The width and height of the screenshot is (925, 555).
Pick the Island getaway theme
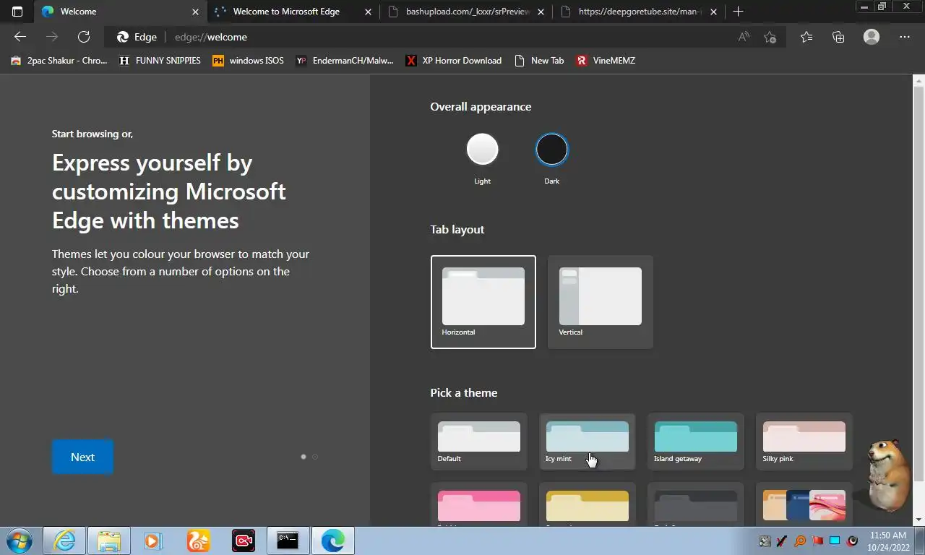click(696, 442)
